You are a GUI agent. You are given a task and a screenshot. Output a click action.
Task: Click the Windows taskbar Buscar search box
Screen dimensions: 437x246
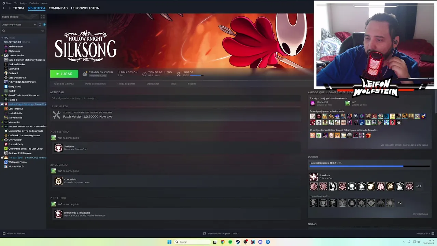coord(192,242)
